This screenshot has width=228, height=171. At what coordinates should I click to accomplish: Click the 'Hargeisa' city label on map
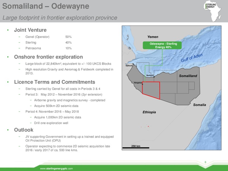138,83
